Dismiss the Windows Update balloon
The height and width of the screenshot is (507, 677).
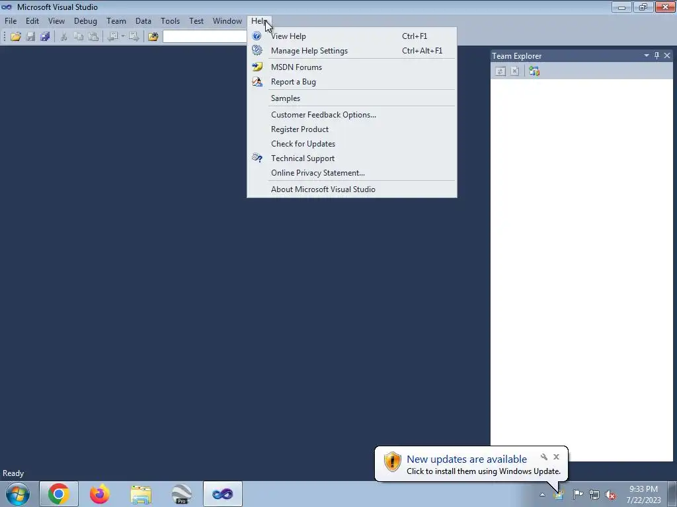click(x=556, y=457)
